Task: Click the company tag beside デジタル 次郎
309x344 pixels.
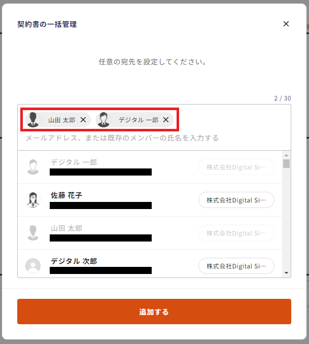Action: (236, 266)
